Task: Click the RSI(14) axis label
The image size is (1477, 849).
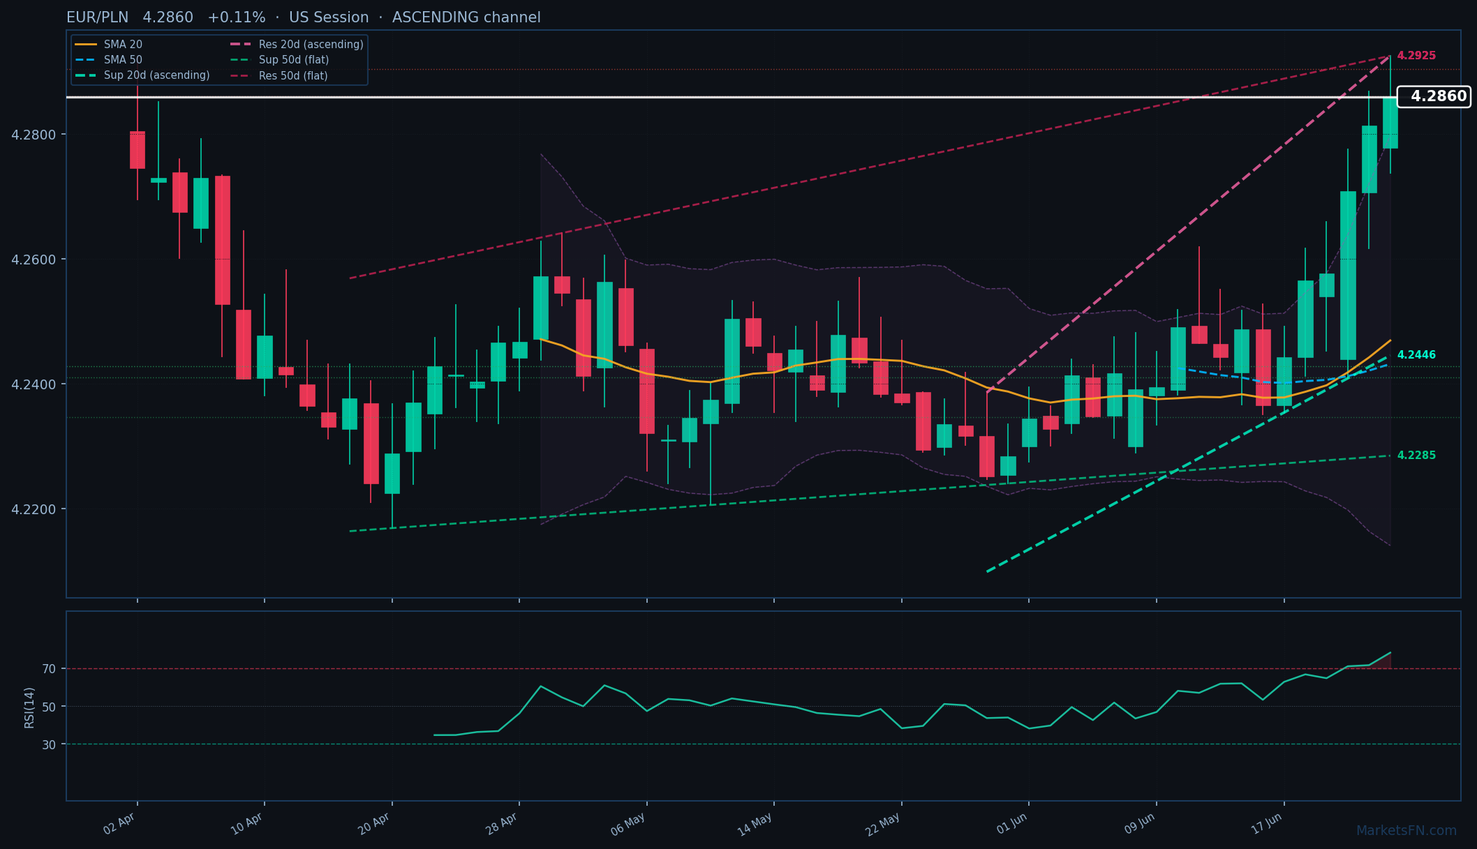Action: click(x=29, y=707)
